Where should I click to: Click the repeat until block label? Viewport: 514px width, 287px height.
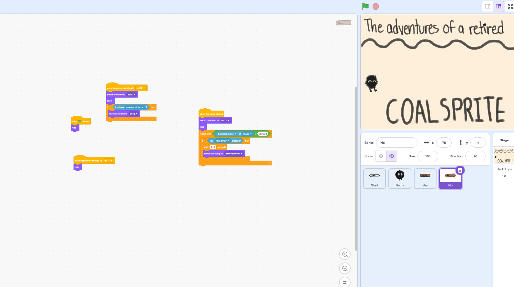(205, 134)
